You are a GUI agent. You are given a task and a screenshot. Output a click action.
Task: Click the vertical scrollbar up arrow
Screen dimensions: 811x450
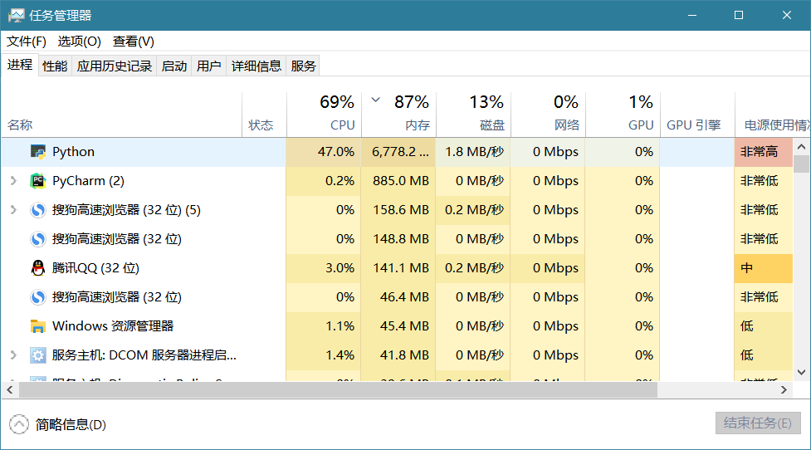801,147
